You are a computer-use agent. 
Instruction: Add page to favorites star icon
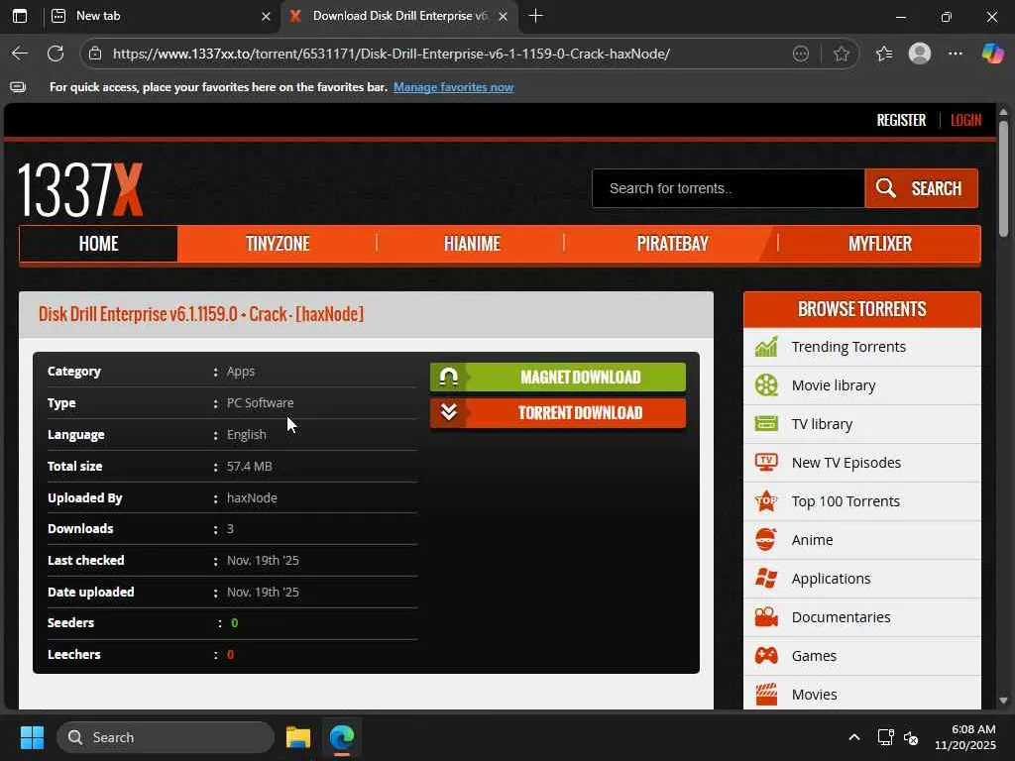[841, 54]
